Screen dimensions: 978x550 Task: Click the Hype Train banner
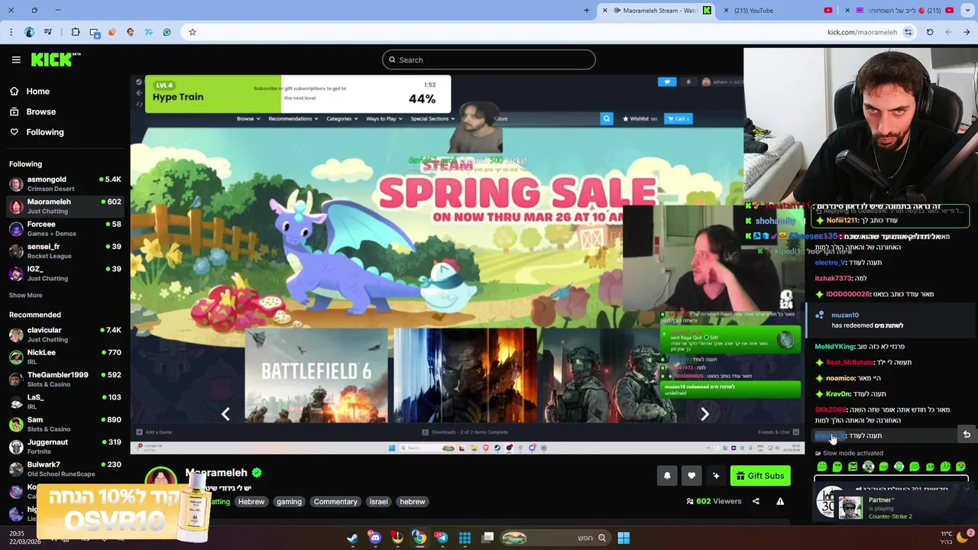298,94
